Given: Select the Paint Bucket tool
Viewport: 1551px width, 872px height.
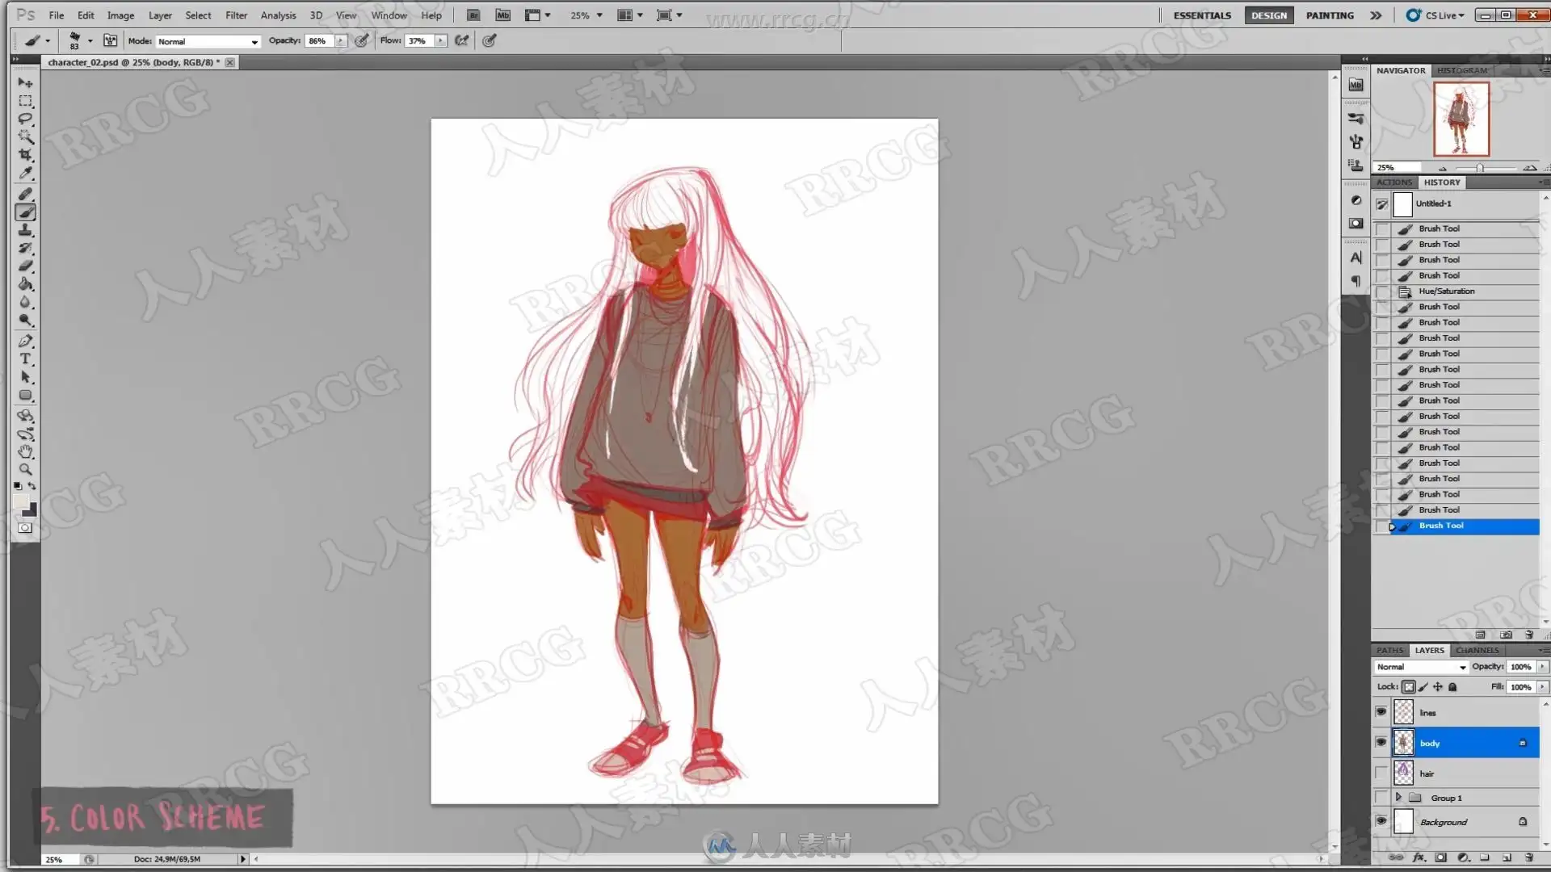Looking at the screenshot, I should [26, 284].
